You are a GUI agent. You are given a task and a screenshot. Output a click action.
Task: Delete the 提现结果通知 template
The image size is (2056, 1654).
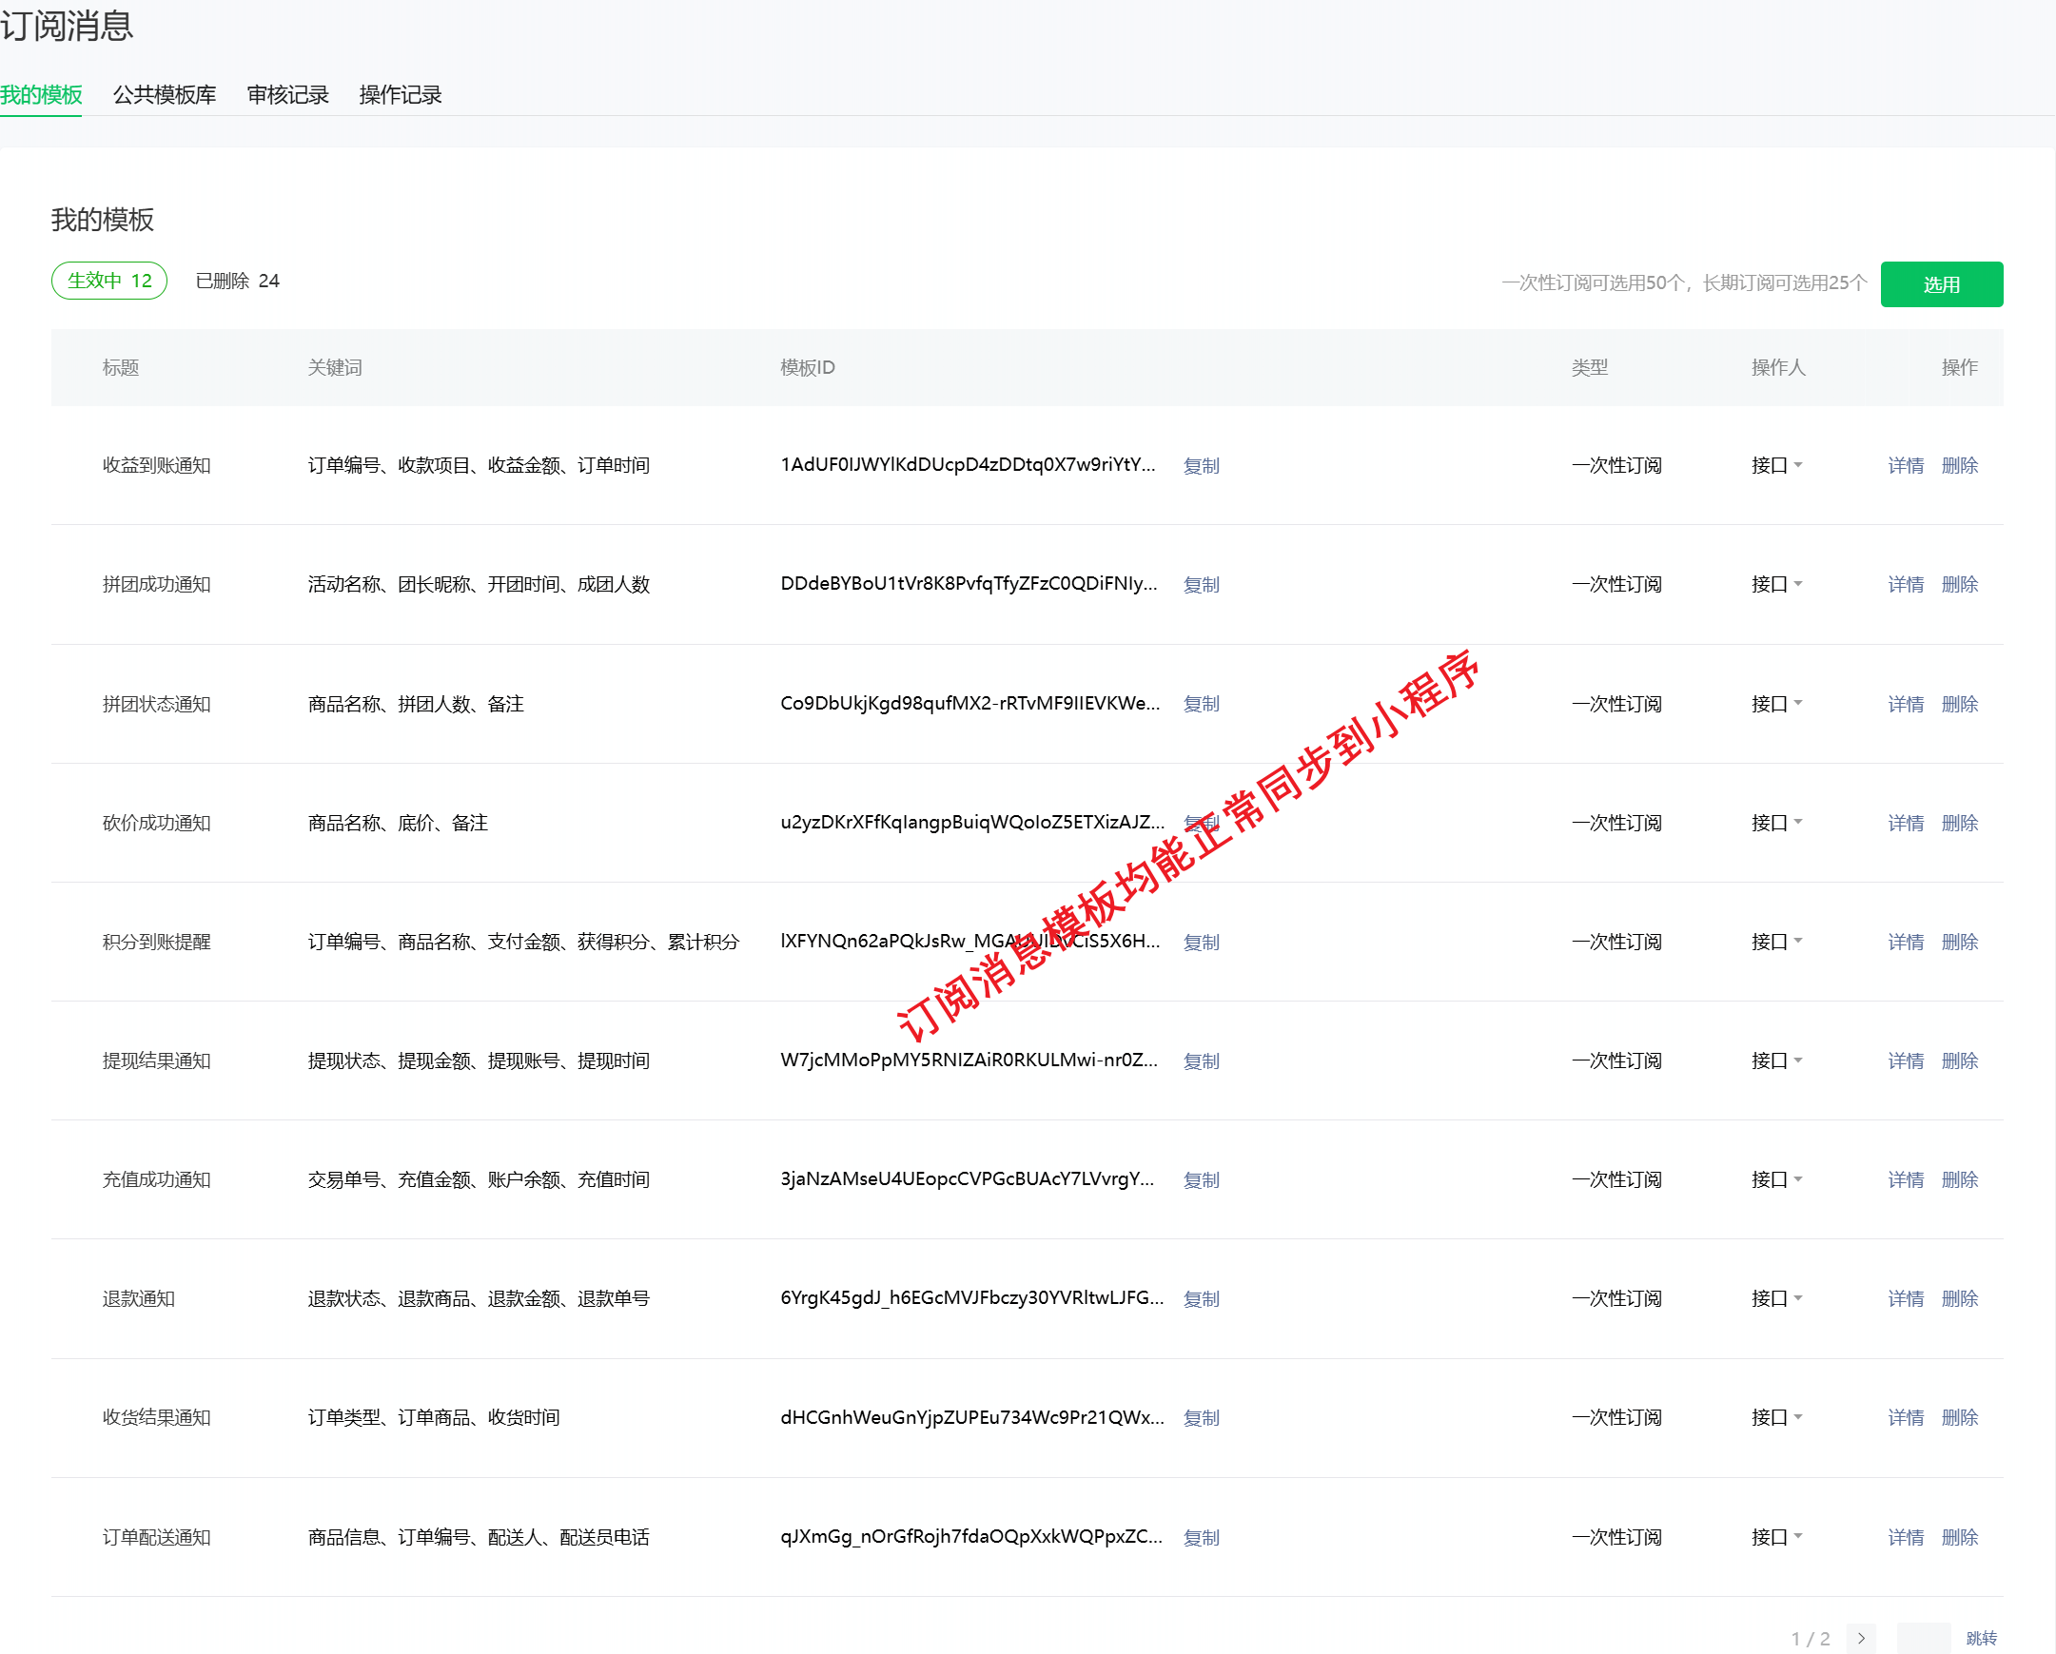(x=1960, y=1061)
